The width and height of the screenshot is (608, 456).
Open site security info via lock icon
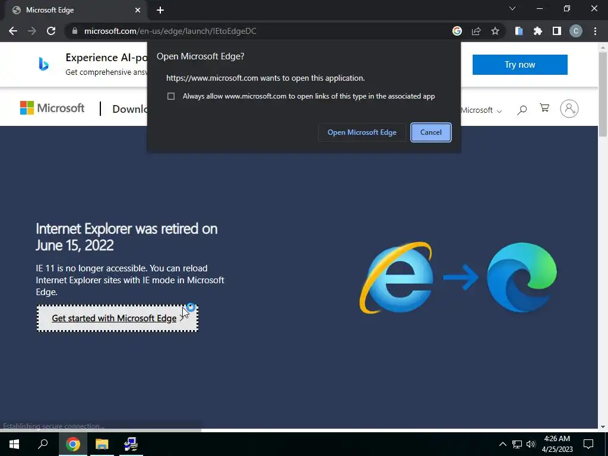point(75,31)
